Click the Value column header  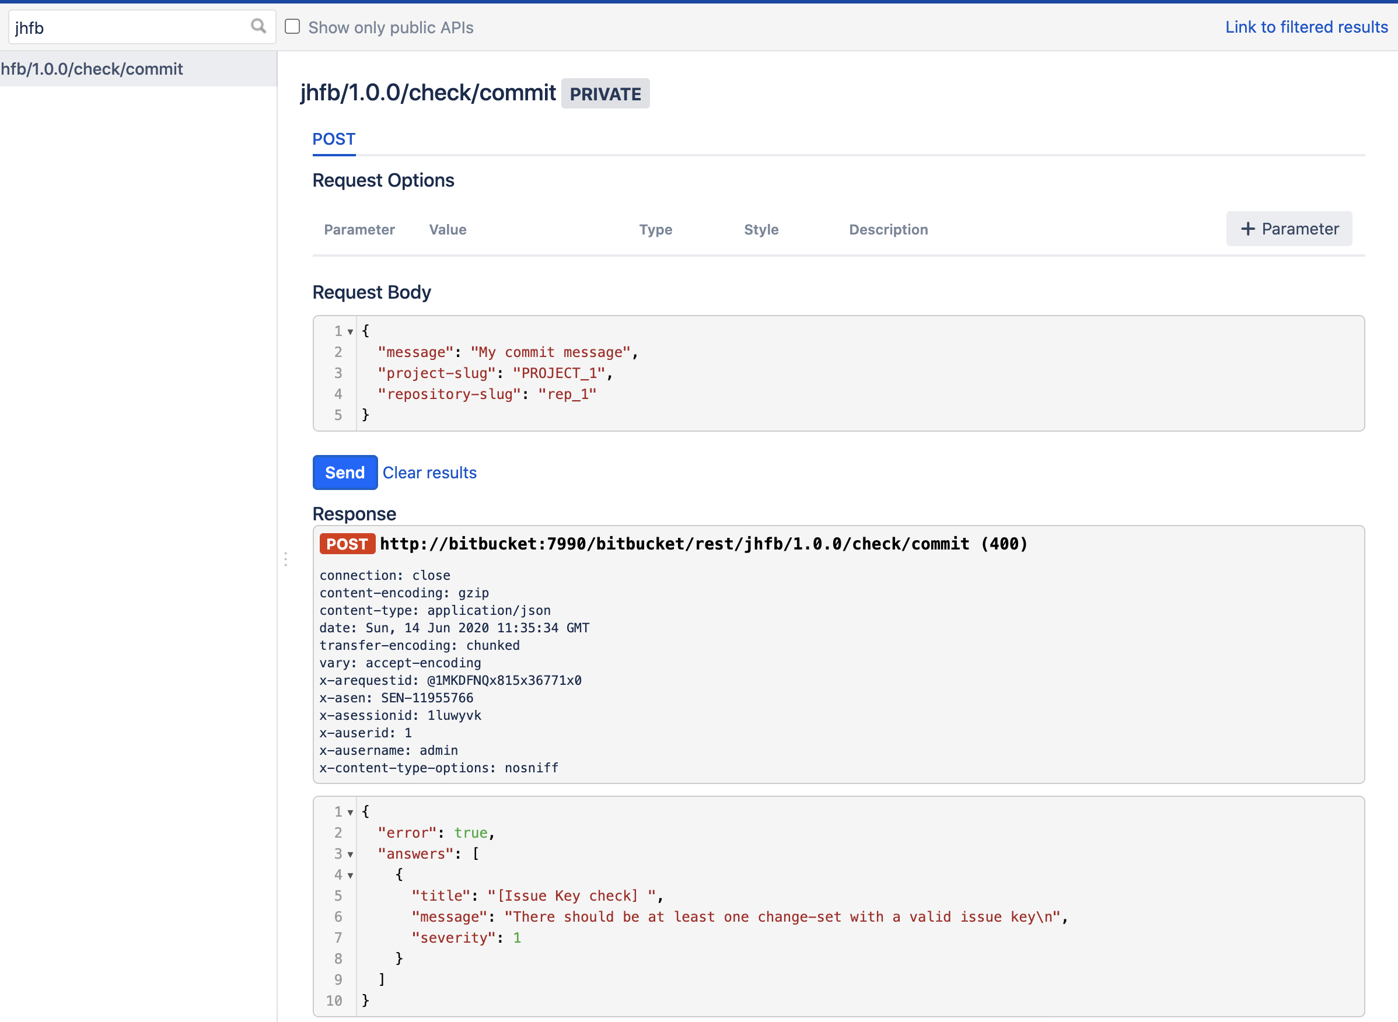[x=448, y=229]
